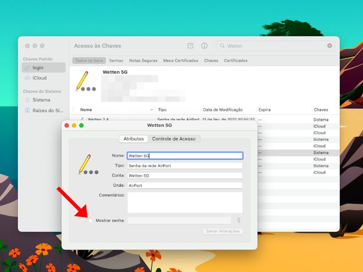Click the Onde field containing AirPort

pos(185,186)
